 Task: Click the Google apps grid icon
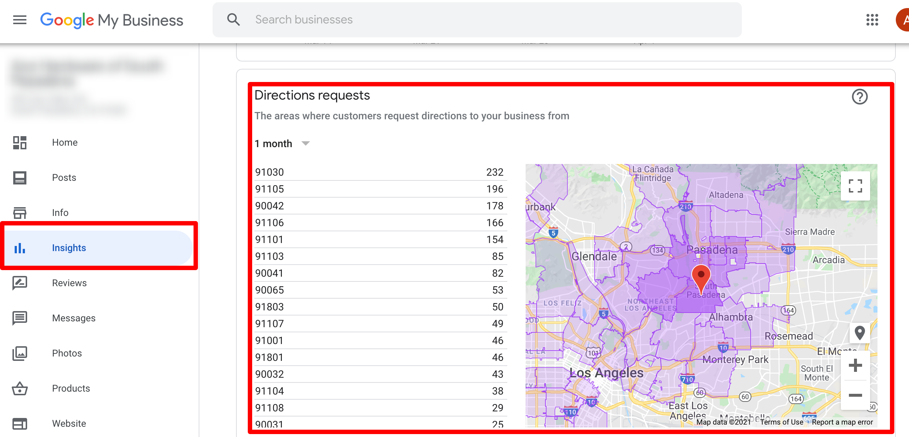[872, 20]
